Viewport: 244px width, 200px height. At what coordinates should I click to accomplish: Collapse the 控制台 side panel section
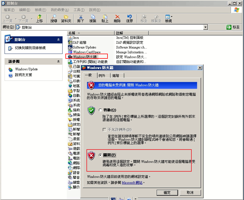pos(58,40)
